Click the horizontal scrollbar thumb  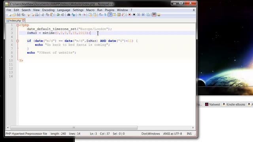point(74,128)
